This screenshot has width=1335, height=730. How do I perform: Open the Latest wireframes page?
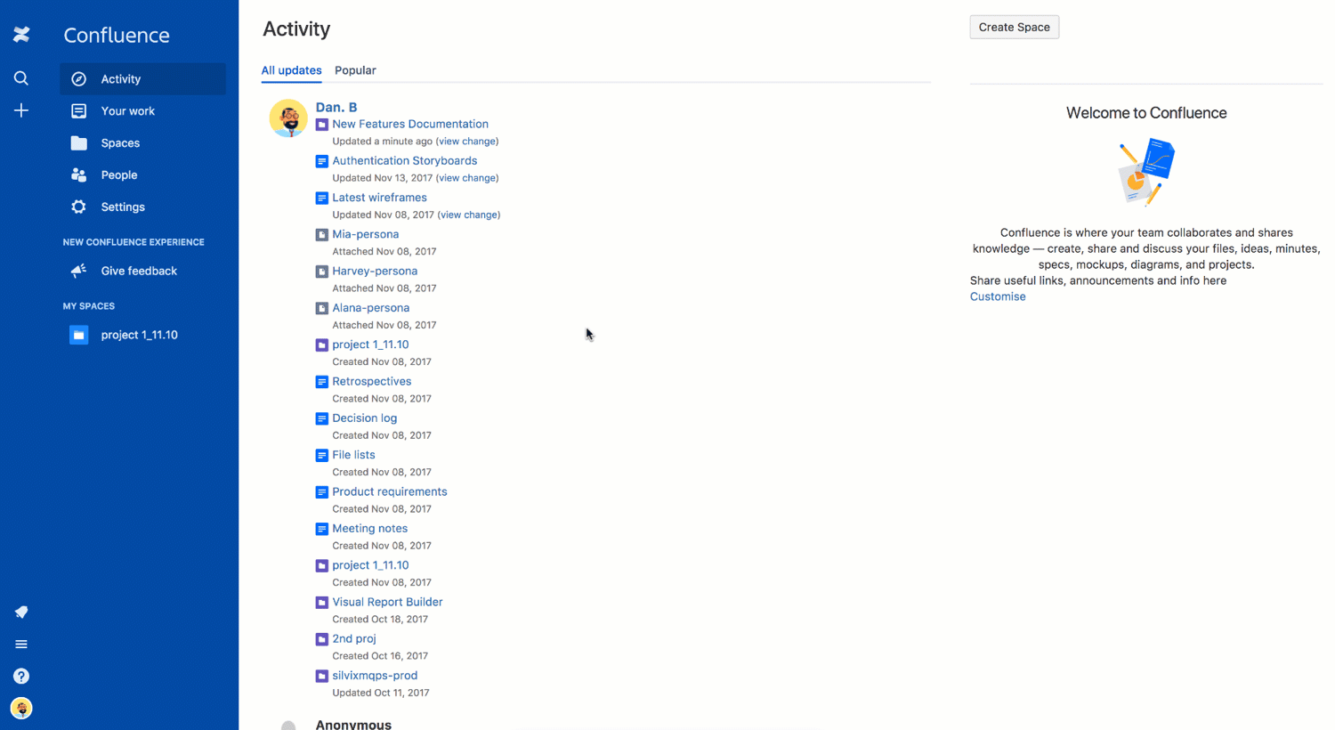(x=379, y=197)
